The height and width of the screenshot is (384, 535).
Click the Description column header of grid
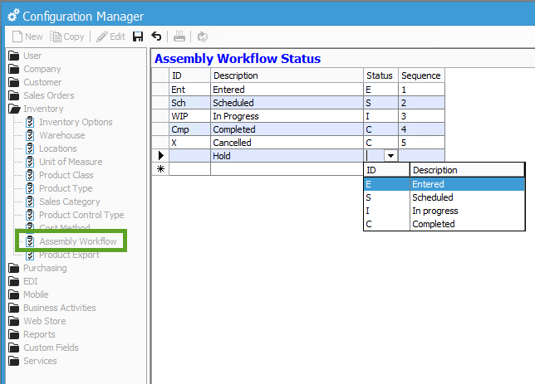click(287, 75)
